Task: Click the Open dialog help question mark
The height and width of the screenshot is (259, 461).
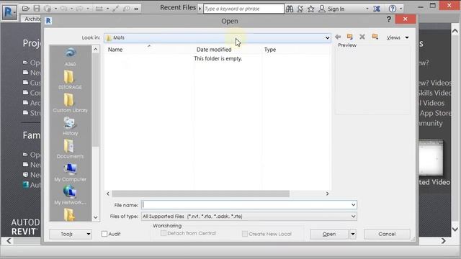Action: click(389, 19)
